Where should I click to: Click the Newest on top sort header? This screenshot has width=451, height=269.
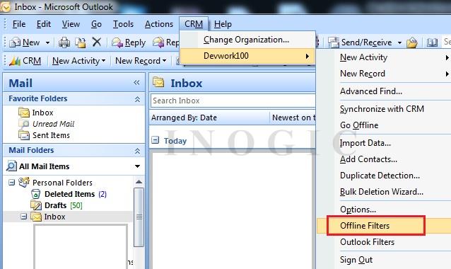click(x=293, y=118)
